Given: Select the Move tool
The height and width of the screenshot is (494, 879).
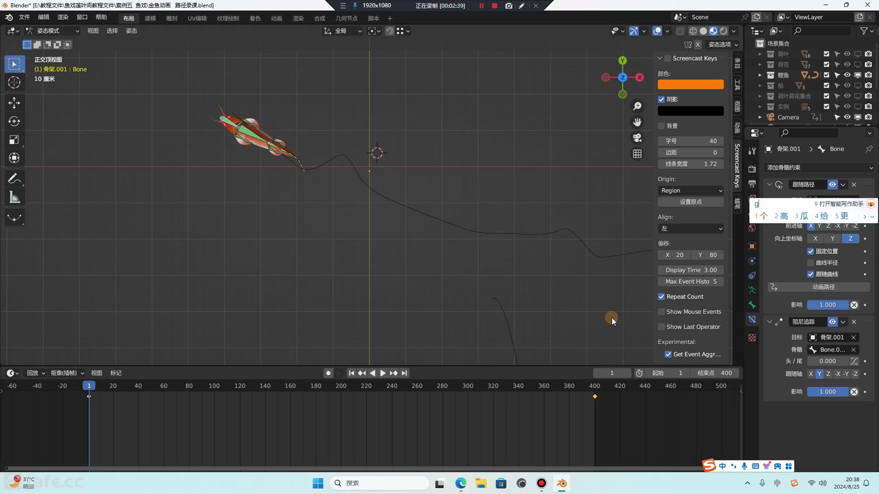Looking at the screenshot, I should pos(14,103).
